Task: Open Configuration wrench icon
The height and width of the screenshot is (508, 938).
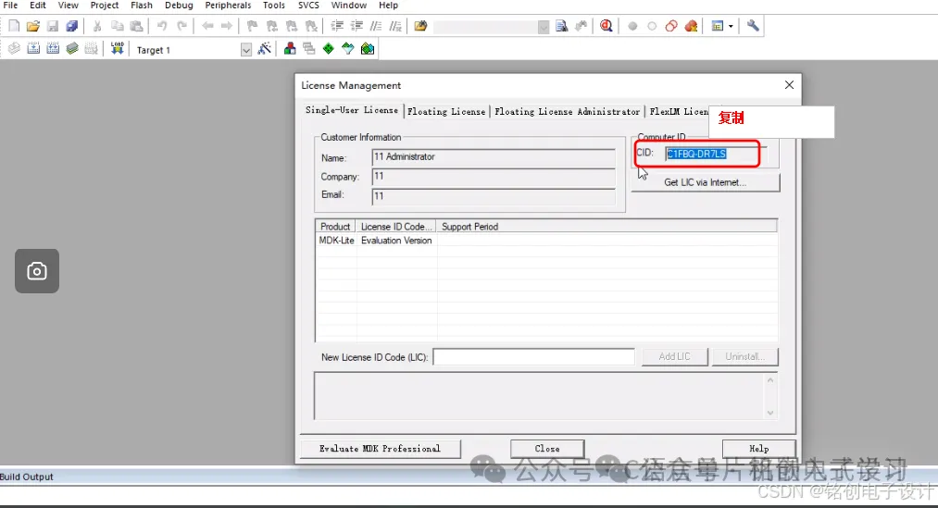Action: 753,26
